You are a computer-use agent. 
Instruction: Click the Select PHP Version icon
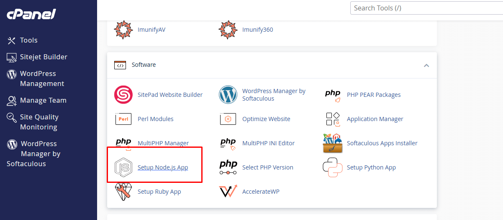[x=228, y=167]
